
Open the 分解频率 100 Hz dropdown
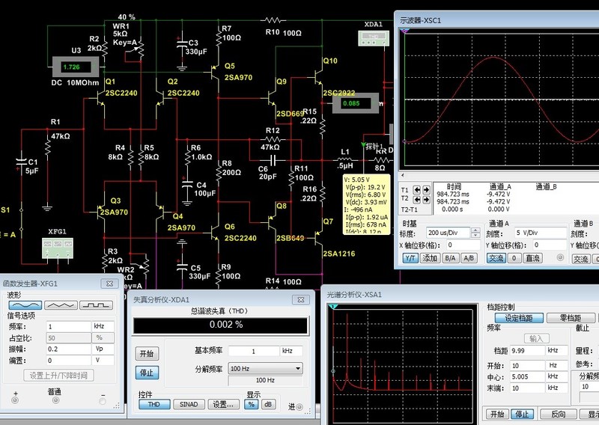click(298, 368)
